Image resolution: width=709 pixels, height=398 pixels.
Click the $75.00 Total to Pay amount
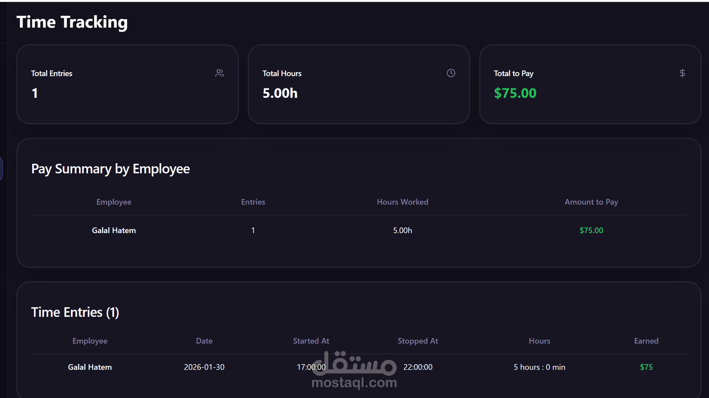515,93
